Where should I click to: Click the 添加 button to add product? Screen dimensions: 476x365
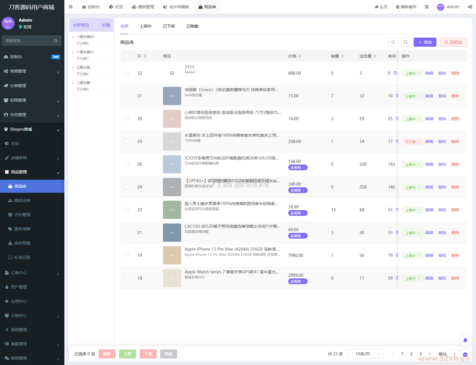pyautogui.click(x=425, y=42)
